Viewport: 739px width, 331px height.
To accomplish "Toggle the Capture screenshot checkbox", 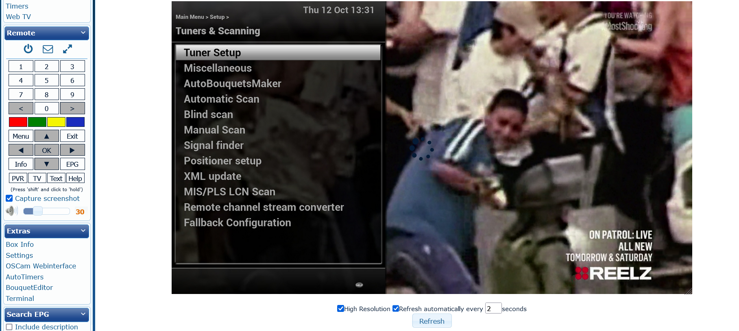I will 9,198.
